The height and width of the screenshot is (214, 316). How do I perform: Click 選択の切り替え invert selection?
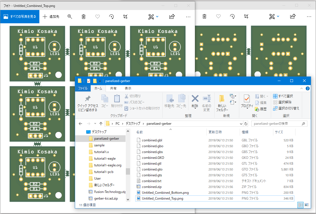pyautogui.click(x=286, y=108)
